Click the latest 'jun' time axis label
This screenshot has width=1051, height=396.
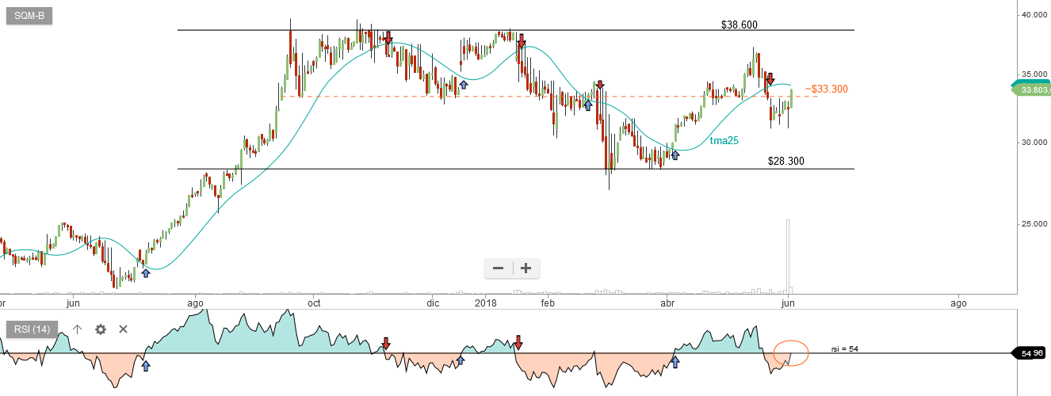(x=787, y=303)
